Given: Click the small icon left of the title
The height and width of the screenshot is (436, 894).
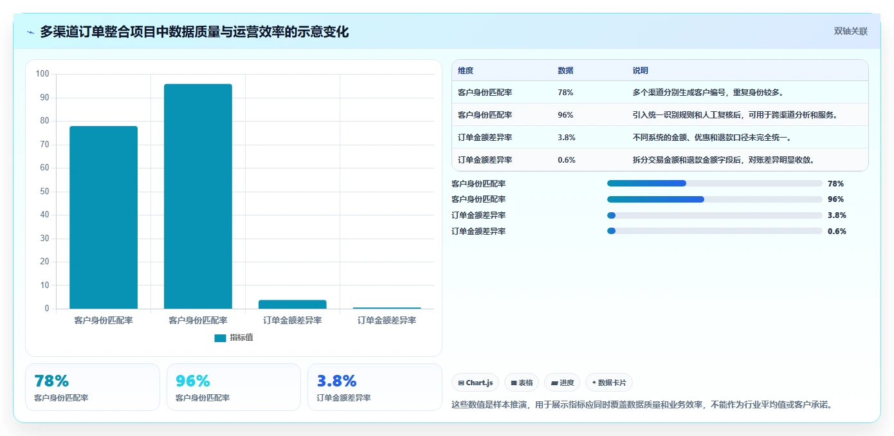Looking at the screenshot, I should (x=30, y=32).
